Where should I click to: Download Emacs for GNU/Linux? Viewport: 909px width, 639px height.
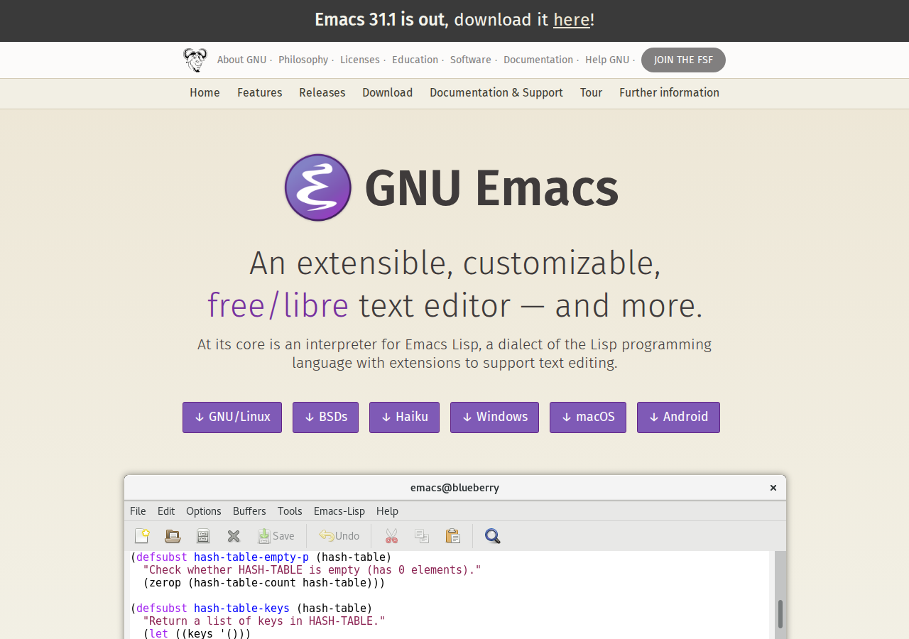[x=232, y=417]
